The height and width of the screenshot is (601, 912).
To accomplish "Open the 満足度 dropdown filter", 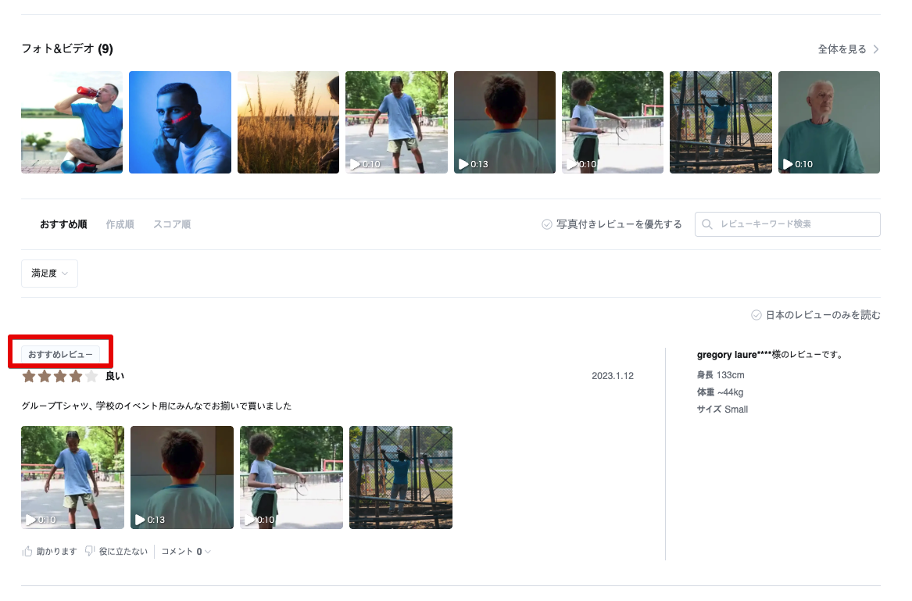I will pos(49,274).
